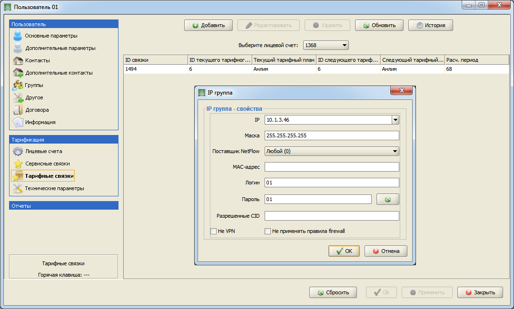Open the лицевой счет 1368 dropdown

click(x=326, y=45)
